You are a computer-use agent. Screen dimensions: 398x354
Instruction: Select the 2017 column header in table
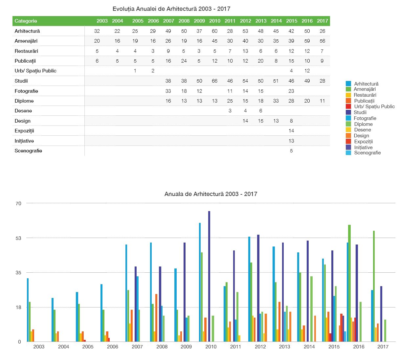click(x=322, y=21)
